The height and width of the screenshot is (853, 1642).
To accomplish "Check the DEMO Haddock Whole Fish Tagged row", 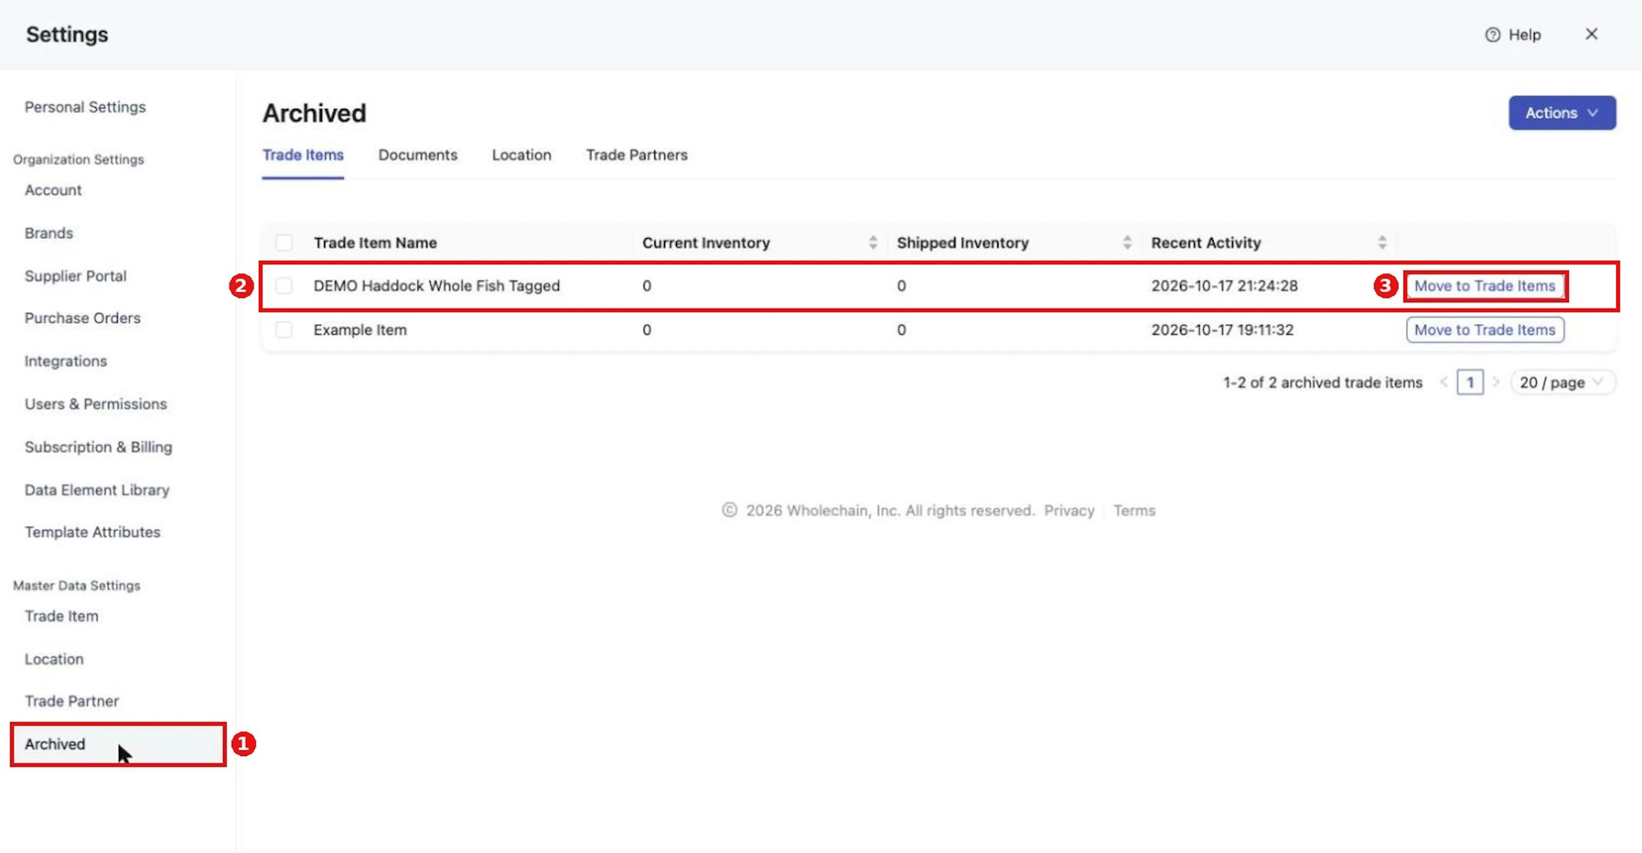I will (284, 285).
